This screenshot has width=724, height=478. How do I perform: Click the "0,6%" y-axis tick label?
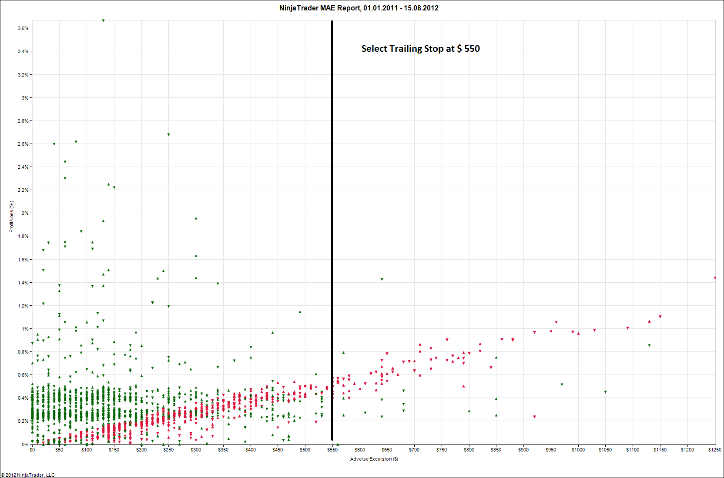(23, 375)
